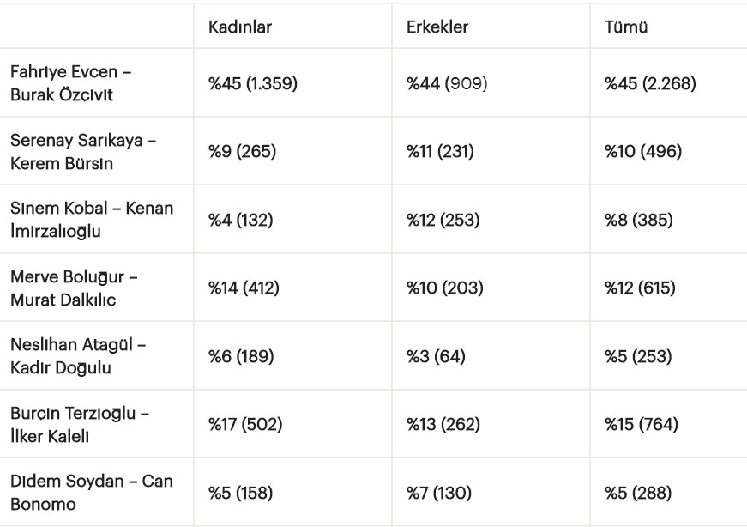Click the %45 (1.359) cell

coord(253,84)
